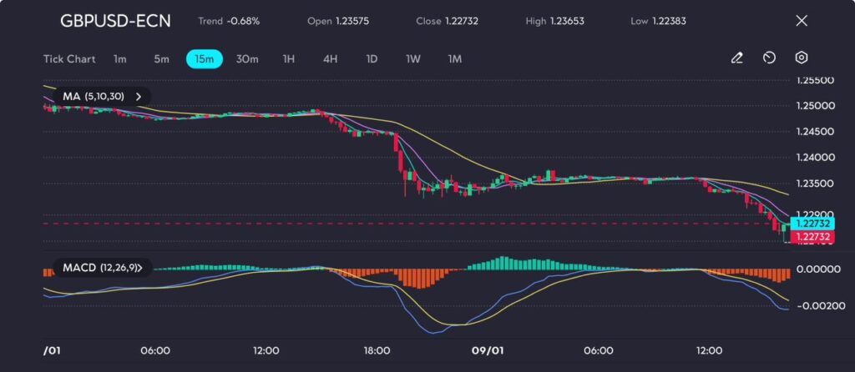
Task: Click the cyan 1.22732 price label
Action: (812, 224)
